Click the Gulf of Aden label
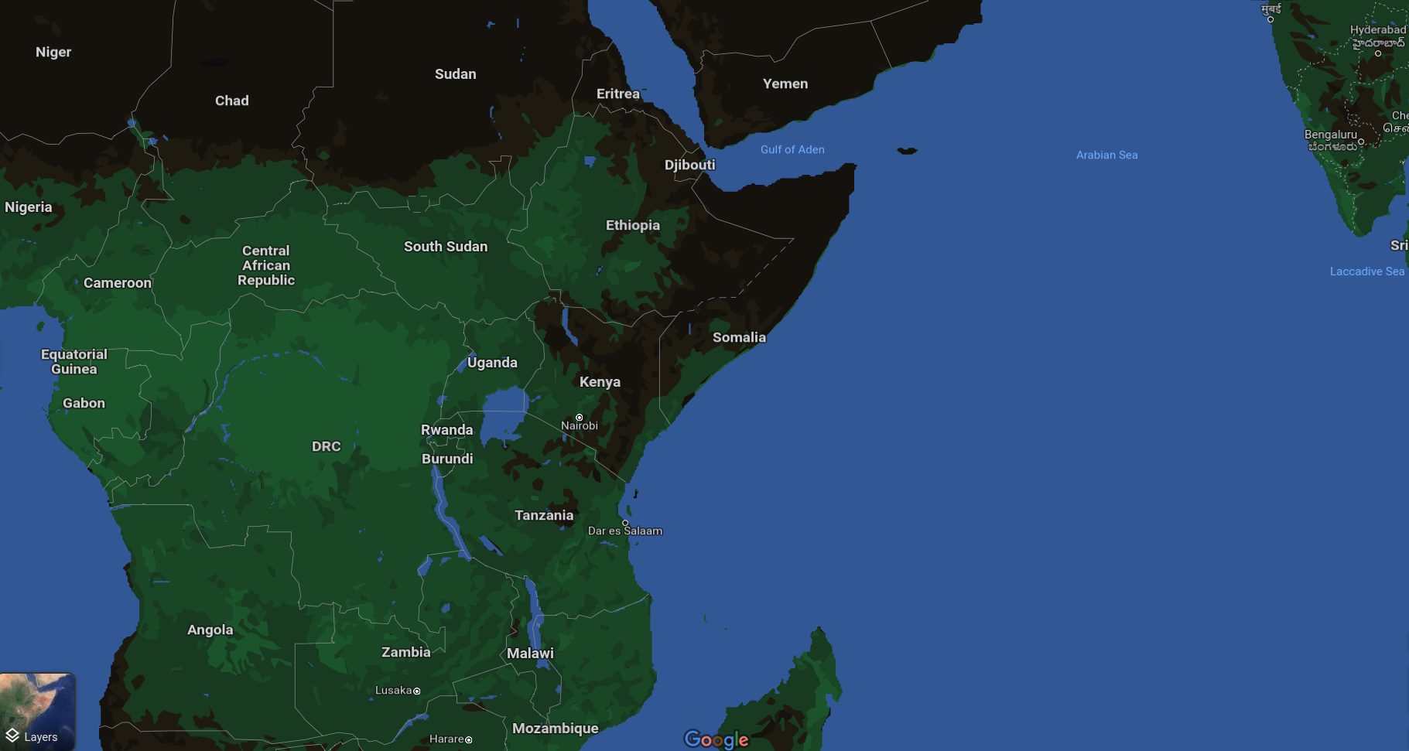The height and width of the screenshot is (751, 1409). (792, 149)
